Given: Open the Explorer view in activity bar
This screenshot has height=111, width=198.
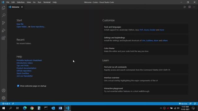Looking at the screenshot, I should tap(3, 8).
